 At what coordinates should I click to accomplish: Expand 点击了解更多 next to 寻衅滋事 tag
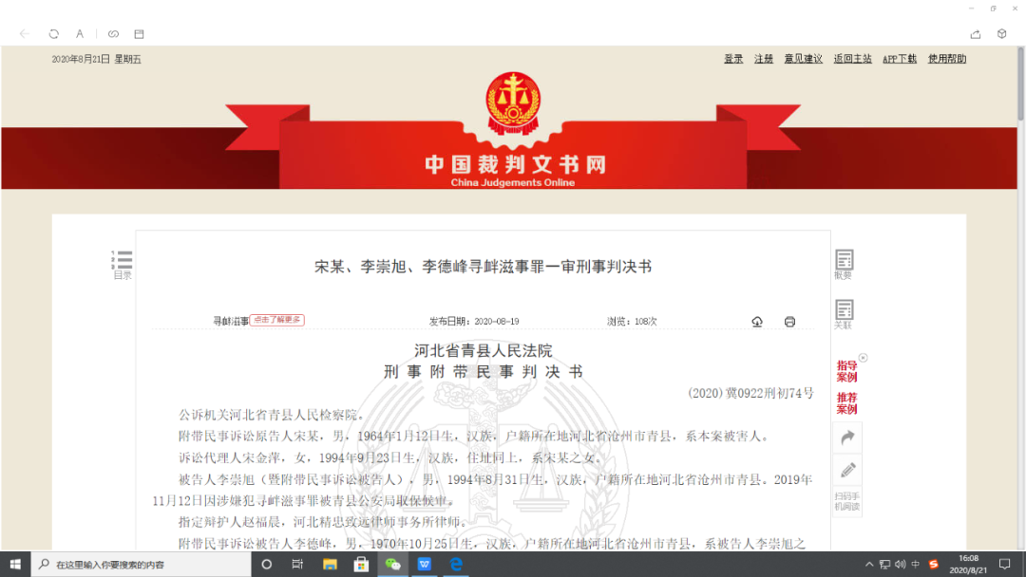click(277, 319)
